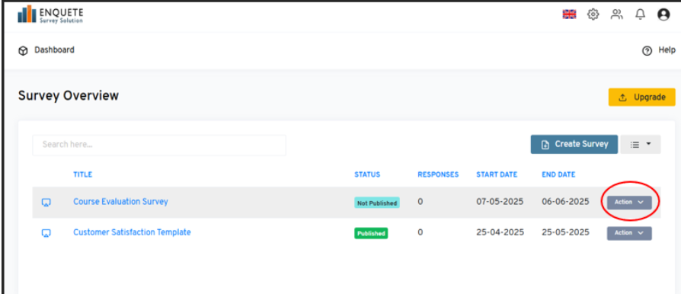
Task: Open settings via the gear icon
Action: coord(593,14)
